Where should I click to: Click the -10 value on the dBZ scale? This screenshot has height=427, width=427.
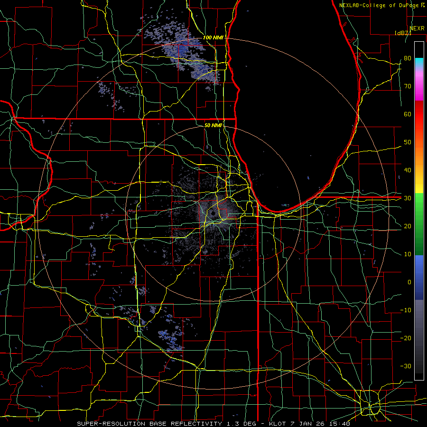click(x=406, y=310)
